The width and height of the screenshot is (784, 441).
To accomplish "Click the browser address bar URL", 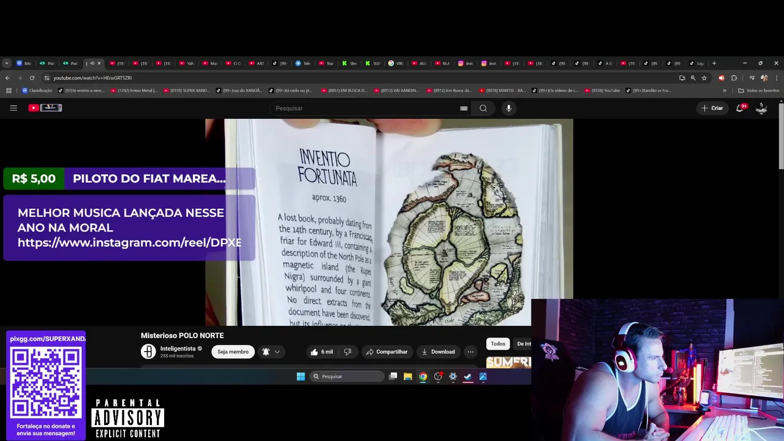I will [x=92, y=78].
